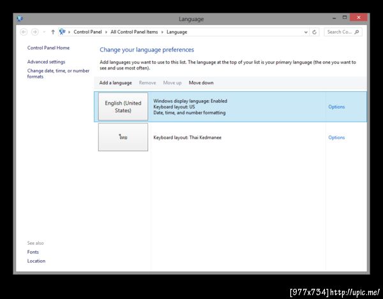Open Options for Thai Kedmanee keyboard

336,137
